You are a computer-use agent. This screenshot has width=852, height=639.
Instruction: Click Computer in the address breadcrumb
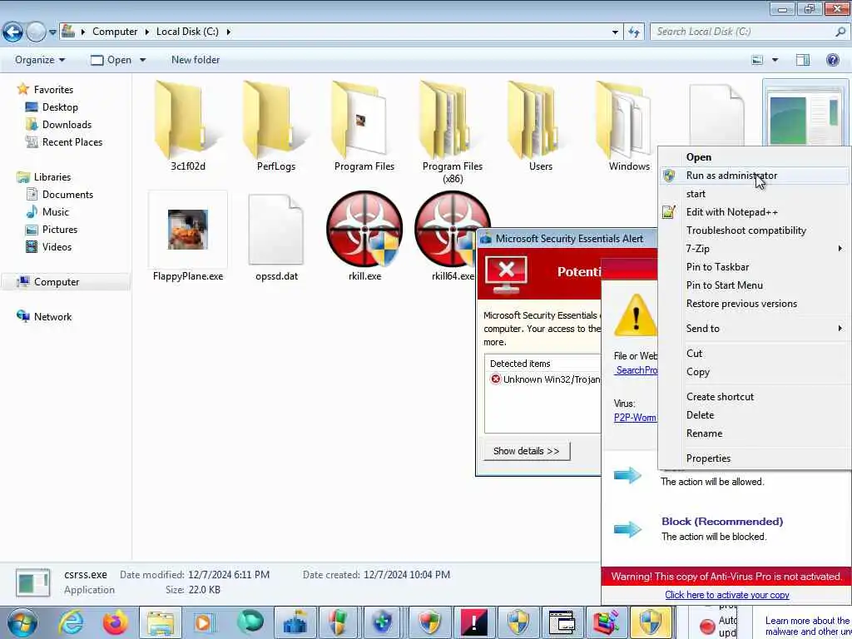115,32
